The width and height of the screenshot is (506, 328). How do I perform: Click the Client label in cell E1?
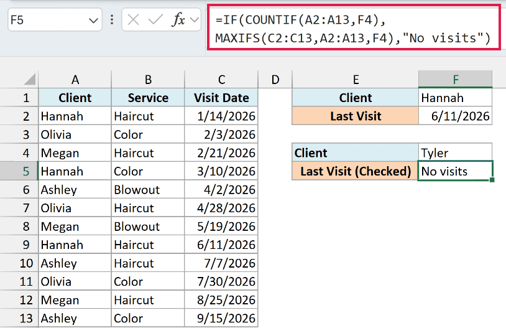point(356,98)
